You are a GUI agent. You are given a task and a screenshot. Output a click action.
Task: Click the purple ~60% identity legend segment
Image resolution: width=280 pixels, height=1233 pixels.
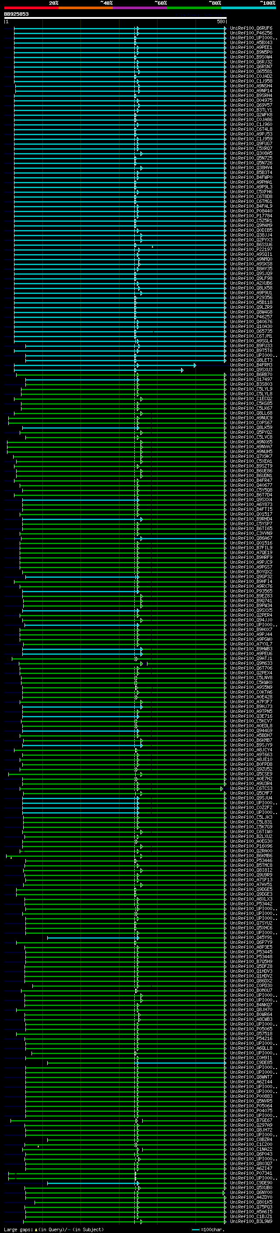click(x=140, y=8)
